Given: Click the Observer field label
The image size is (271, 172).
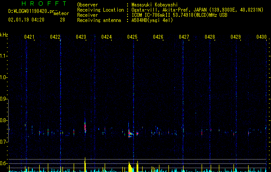Looking at the screenshot, I should (87, 5).
